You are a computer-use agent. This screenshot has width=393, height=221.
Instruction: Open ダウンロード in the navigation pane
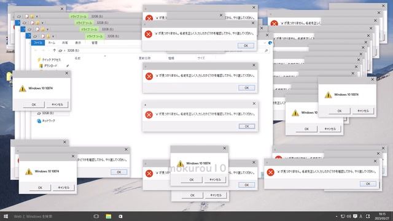[50, 66]
